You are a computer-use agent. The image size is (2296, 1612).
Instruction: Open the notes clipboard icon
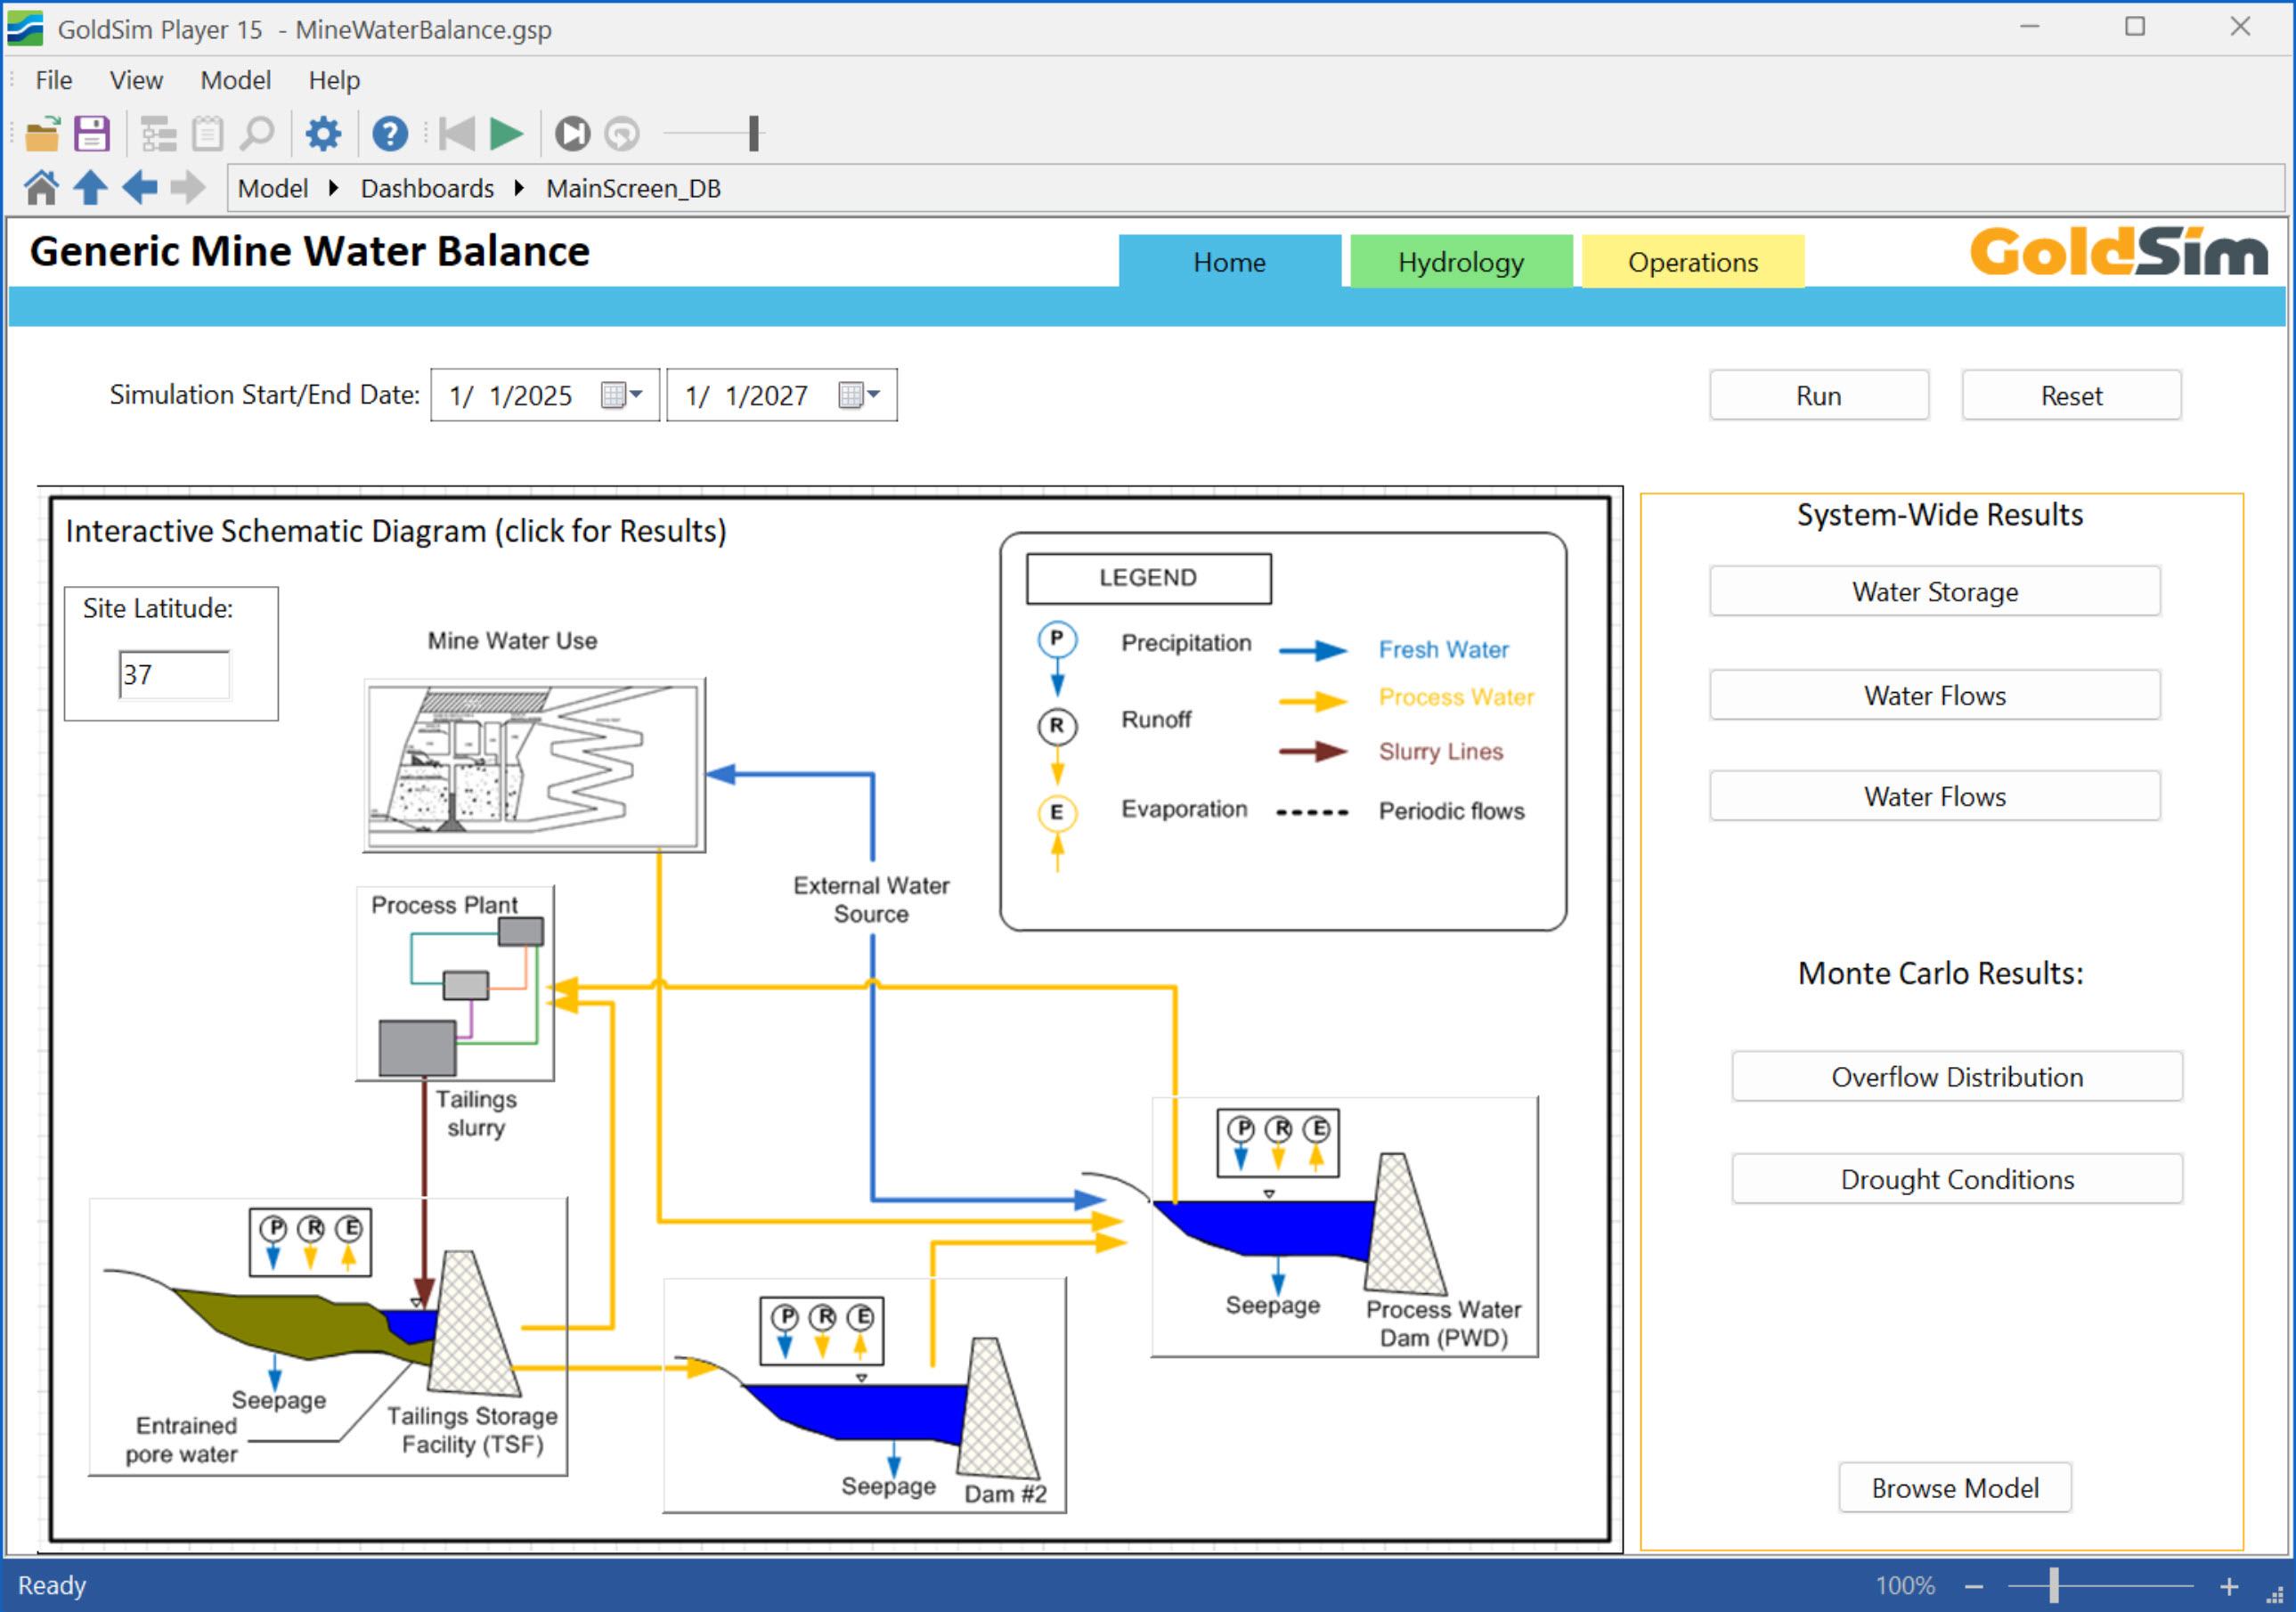pos(207,133)
